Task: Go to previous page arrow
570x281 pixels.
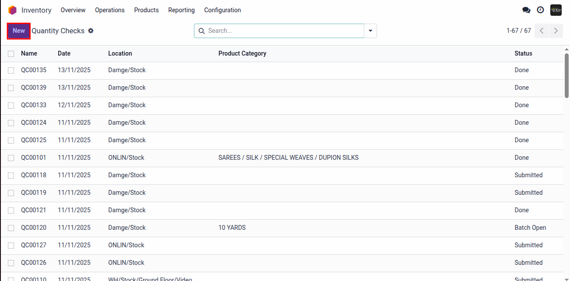Action: pos(542,31)
